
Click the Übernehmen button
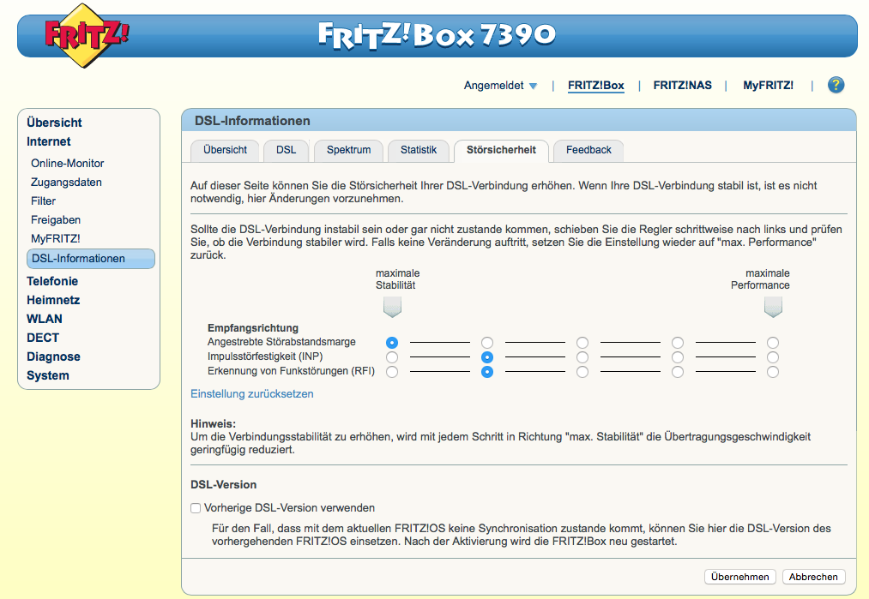(739, 577)
